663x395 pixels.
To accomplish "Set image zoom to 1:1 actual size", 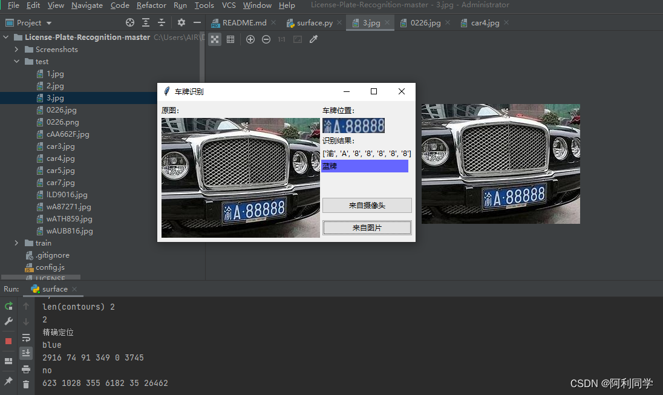I will coord(282,39).
